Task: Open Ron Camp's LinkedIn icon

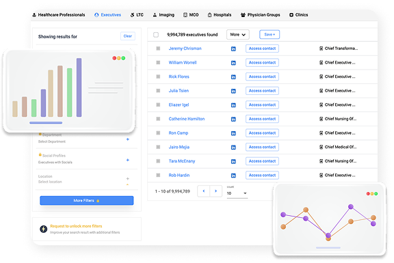Action: (x=233, y=133)
